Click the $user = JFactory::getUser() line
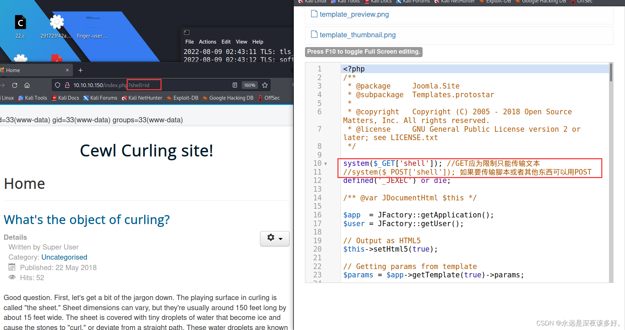This screenshot has height=330, width=625. [403, 224]
